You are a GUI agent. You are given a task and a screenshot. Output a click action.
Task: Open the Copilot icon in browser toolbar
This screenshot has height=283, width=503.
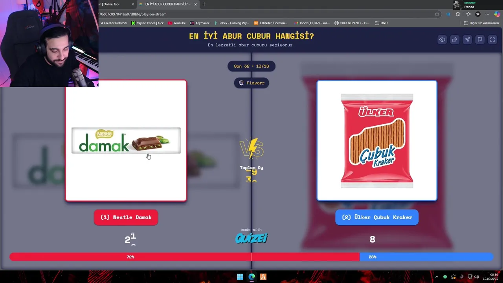click(497, 14)
